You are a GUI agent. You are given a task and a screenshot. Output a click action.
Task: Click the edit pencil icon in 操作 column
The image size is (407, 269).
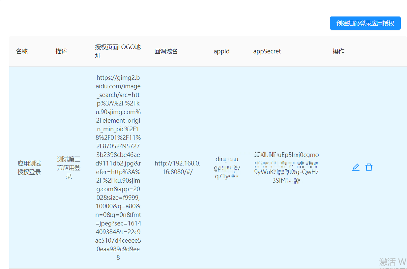[355, 167]
